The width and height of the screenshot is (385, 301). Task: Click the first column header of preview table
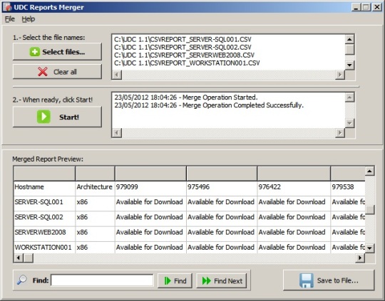44,174
